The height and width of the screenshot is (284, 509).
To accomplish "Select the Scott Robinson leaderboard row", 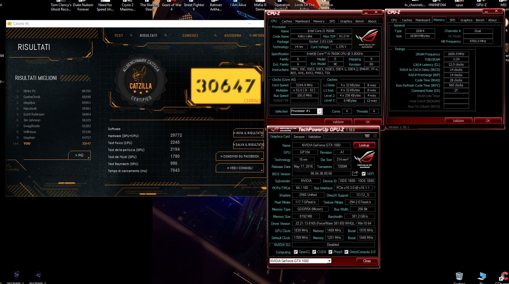I will [54, 114].
